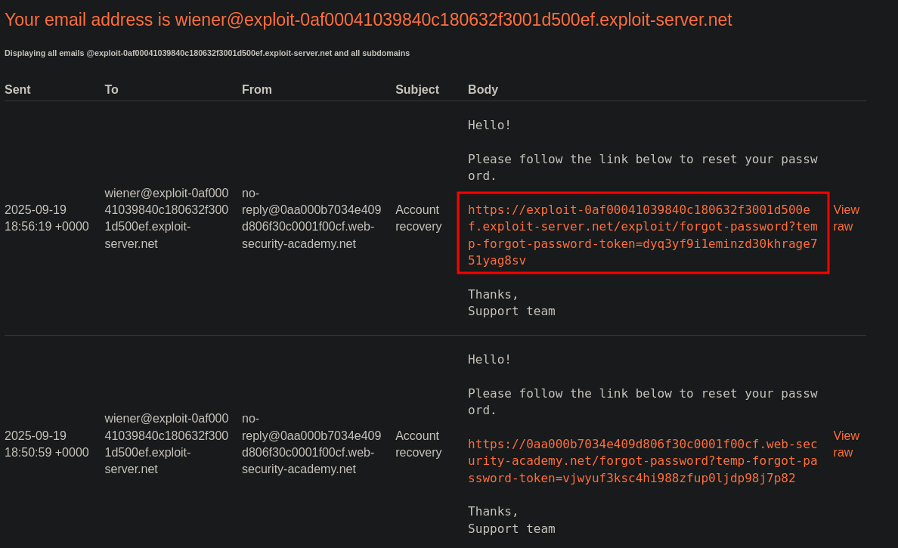This screenshot has width=898, height=548.
Task: Click the recipient address of the second email
Action: [166, 444]
